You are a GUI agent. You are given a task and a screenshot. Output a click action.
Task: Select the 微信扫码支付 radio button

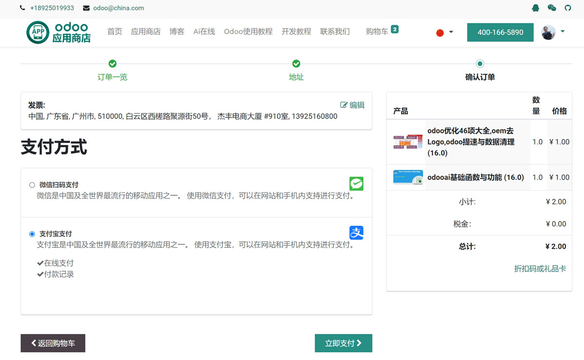(x=32, y=185)
